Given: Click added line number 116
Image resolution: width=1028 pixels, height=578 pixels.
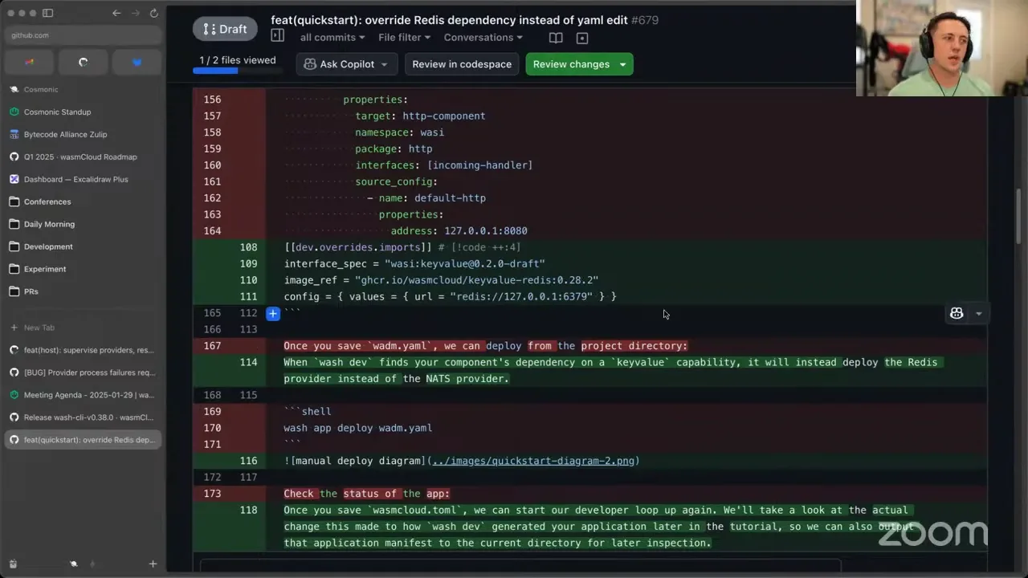Looking at the screenshot, I should click(248, 461).
